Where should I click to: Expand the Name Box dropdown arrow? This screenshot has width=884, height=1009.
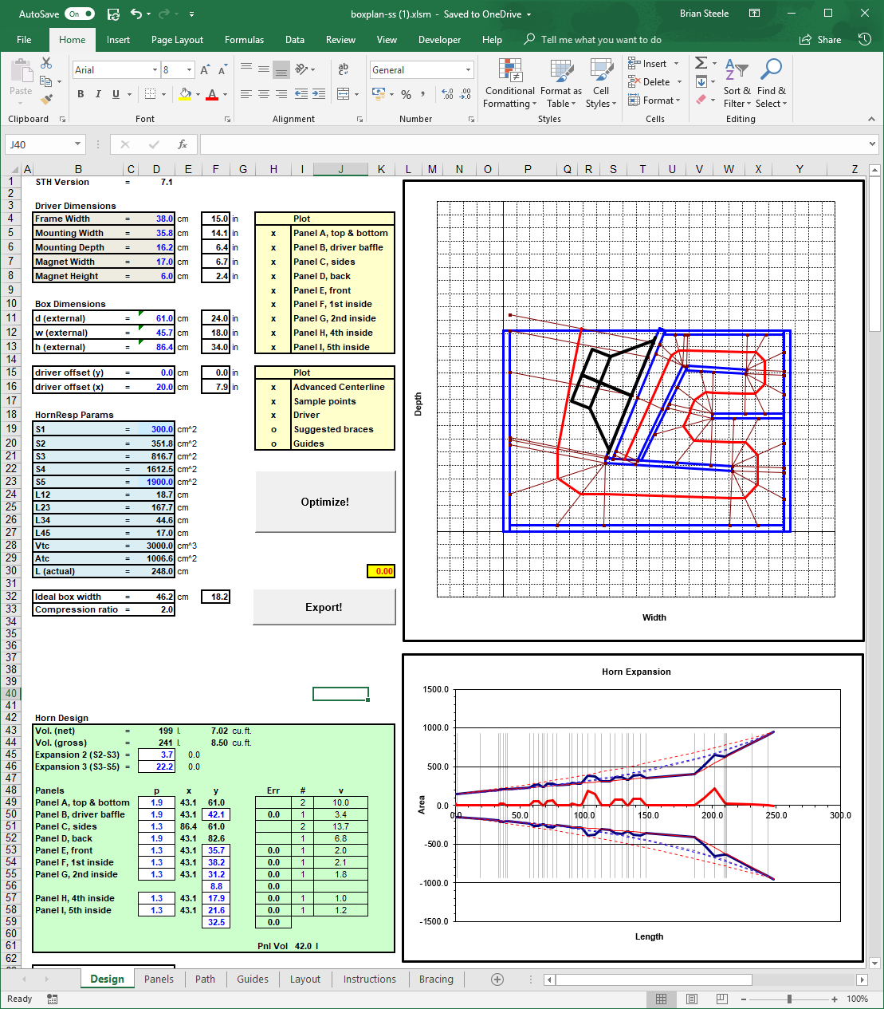coord(77,144)
